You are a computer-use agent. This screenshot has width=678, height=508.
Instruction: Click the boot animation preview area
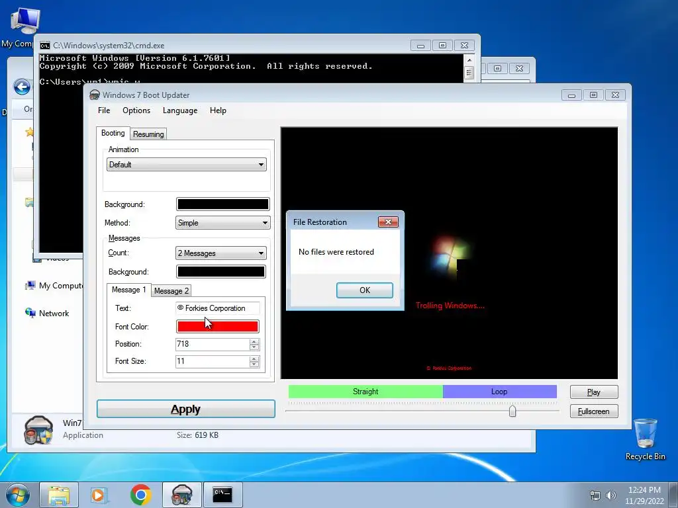(450, 253)
